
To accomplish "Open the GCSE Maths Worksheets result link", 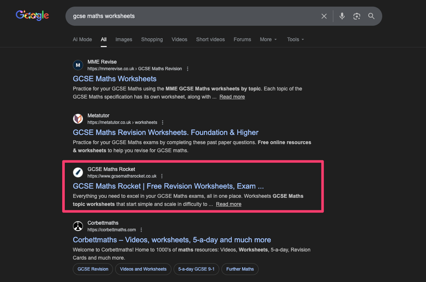I will point(115,79).
